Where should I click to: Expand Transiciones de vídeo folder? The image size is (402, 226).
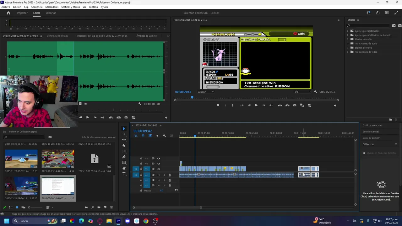[348, 52]
